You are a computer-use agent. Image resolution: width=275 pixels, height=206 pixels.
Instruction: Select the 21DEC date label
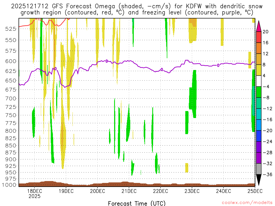(x=129, y=191)
